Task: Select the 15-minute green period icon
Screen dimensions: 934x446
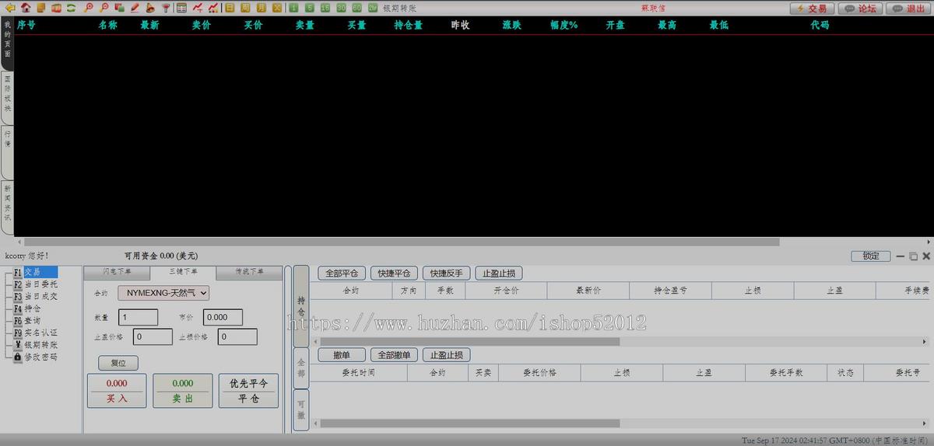Action: [x=325, y=8]
